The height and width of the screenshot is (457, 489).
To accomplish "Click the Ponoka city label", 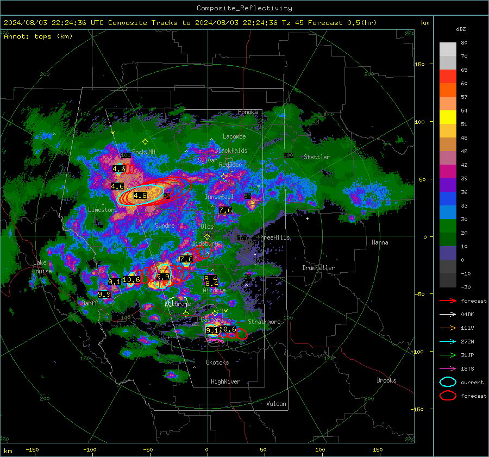I will point(248,112).
